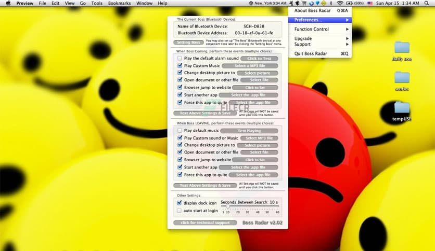Click the device address 00-18-af-0a-61-fe
Viewport: 435px width, 251px height.
(x=254, y=33)
